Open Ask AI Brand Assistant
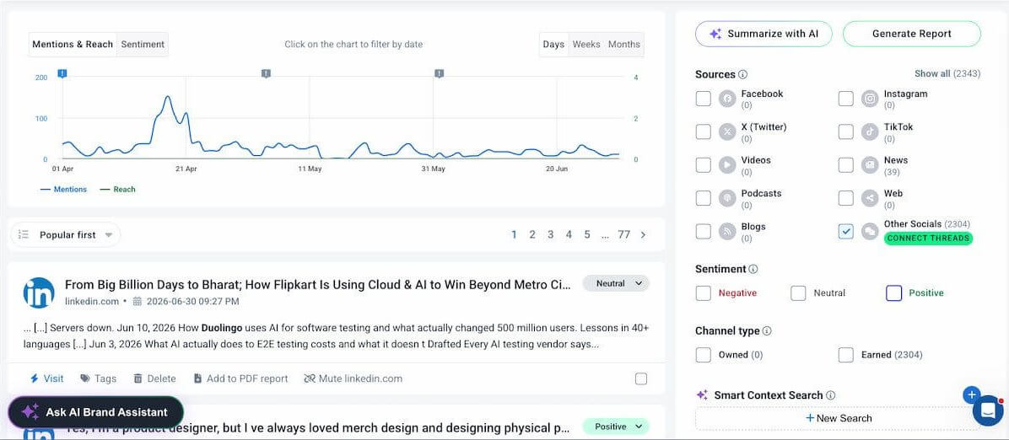This screenshot has width=1009, height=440. click(96, 412)
